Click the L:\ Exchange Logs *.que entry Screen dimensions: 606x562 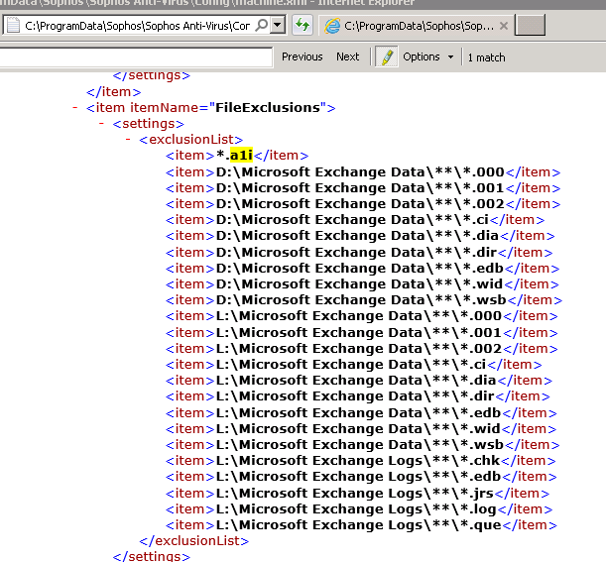pyautogui.click(x=361, y=525)
